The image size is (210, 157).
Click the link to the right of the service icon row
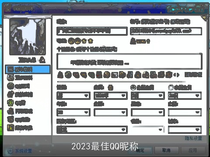point(193,75)
